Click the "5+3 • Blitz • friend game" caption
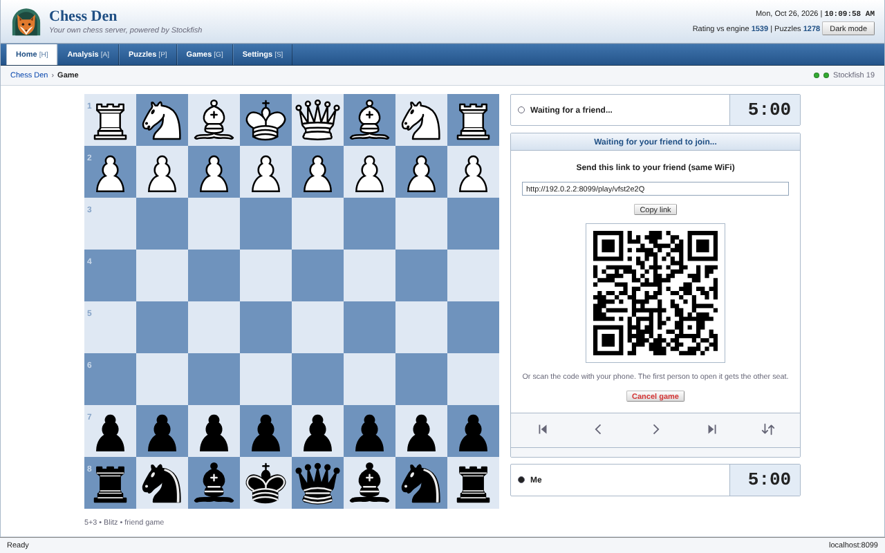 tap(124, 522)
